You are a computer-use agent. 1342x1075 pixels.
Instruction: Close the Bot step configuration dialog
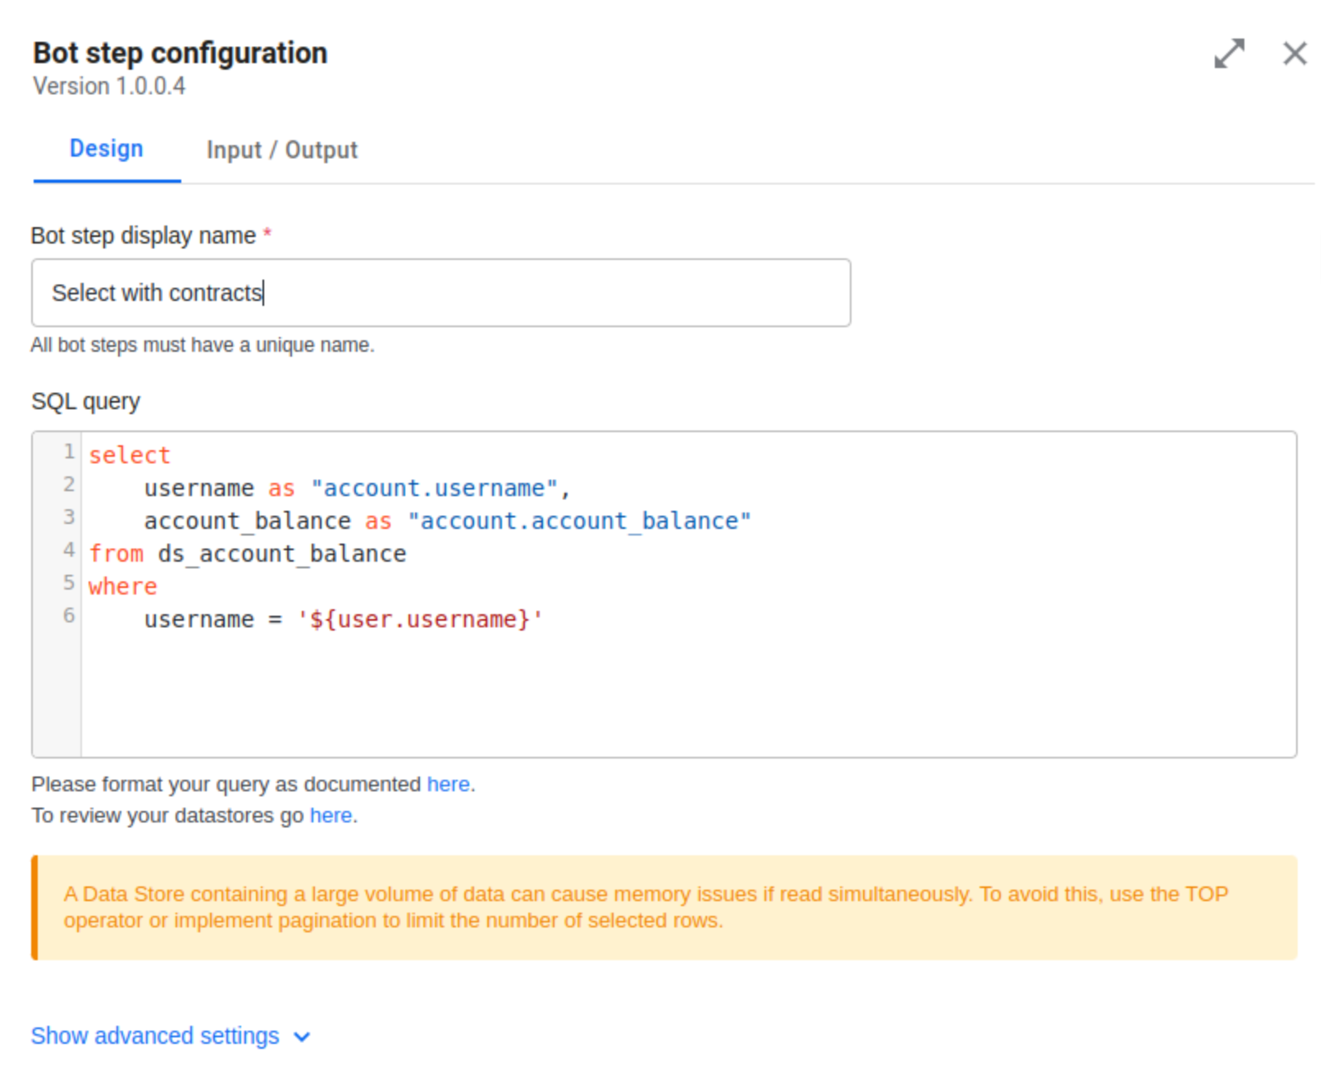(x=1294, y=54)
